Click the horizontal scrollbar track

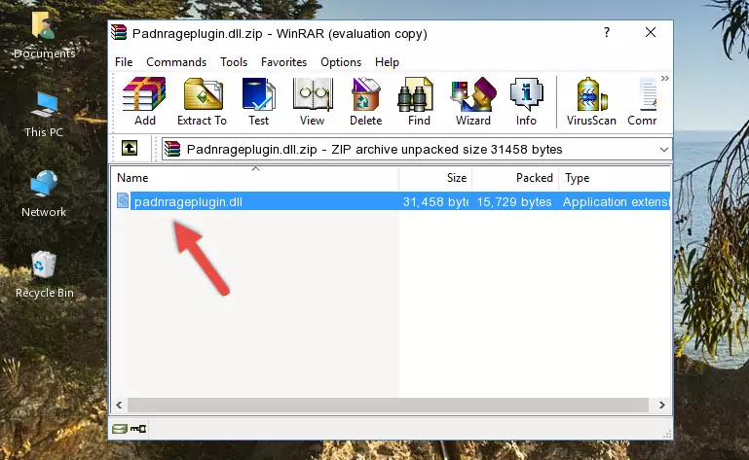tap(388, 406)
